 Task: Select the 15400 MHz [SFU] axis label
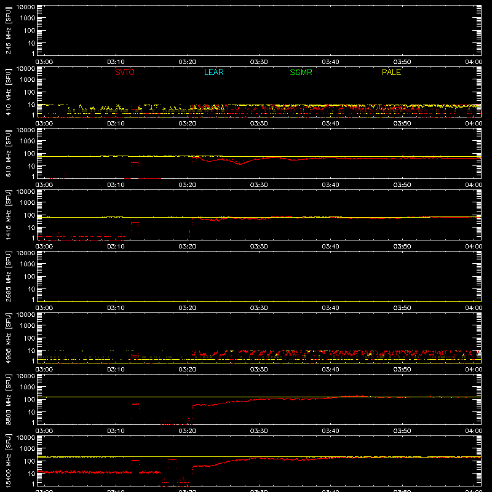coord(8,461)
